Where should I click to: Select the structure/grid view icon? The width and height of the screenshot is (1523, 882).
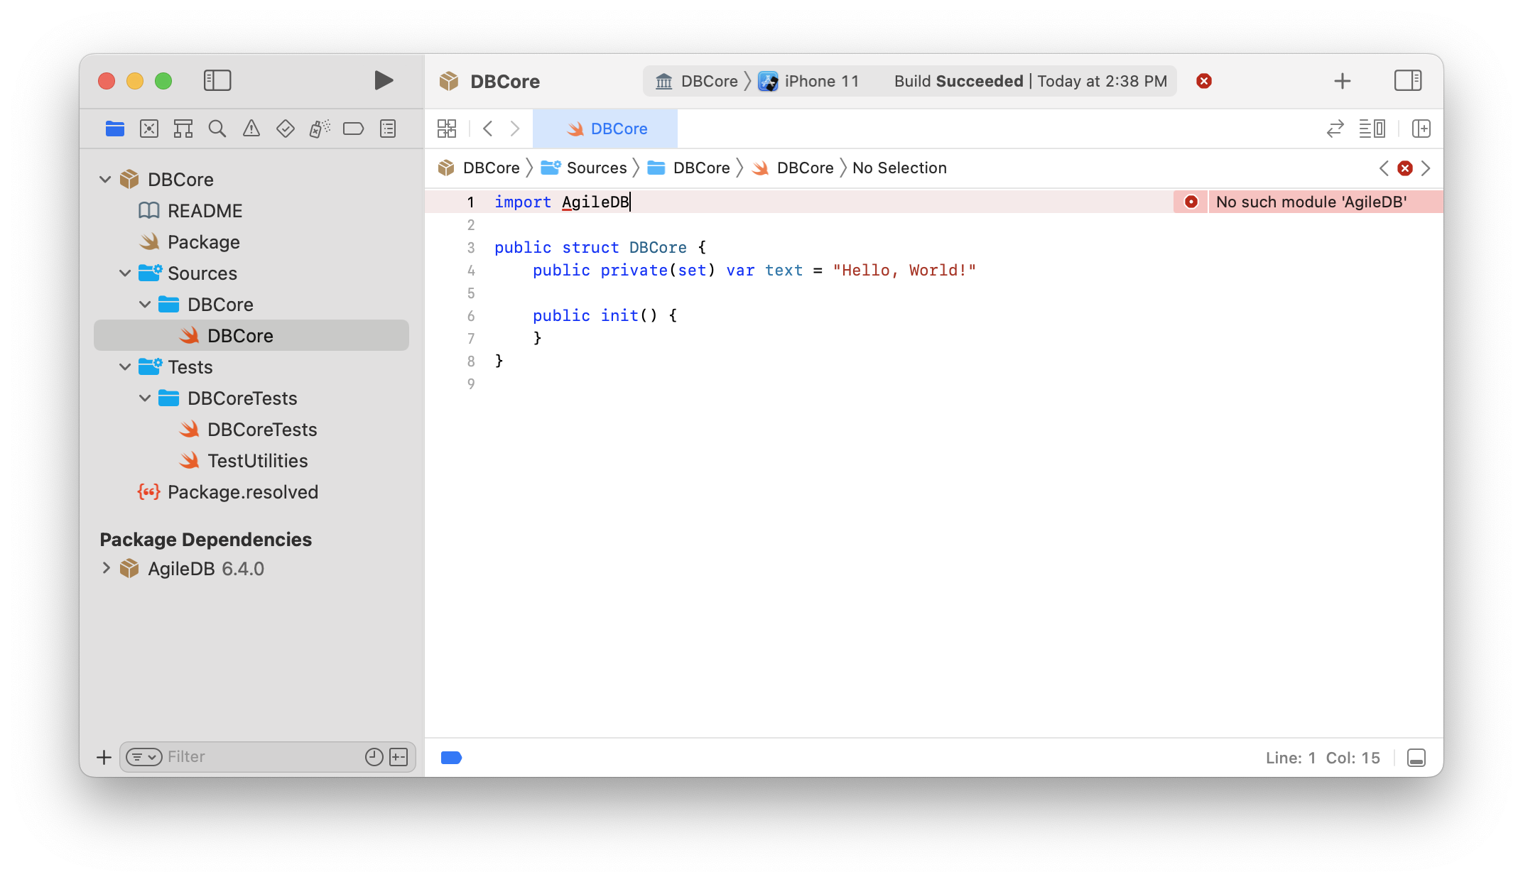(x=448, y=128)
